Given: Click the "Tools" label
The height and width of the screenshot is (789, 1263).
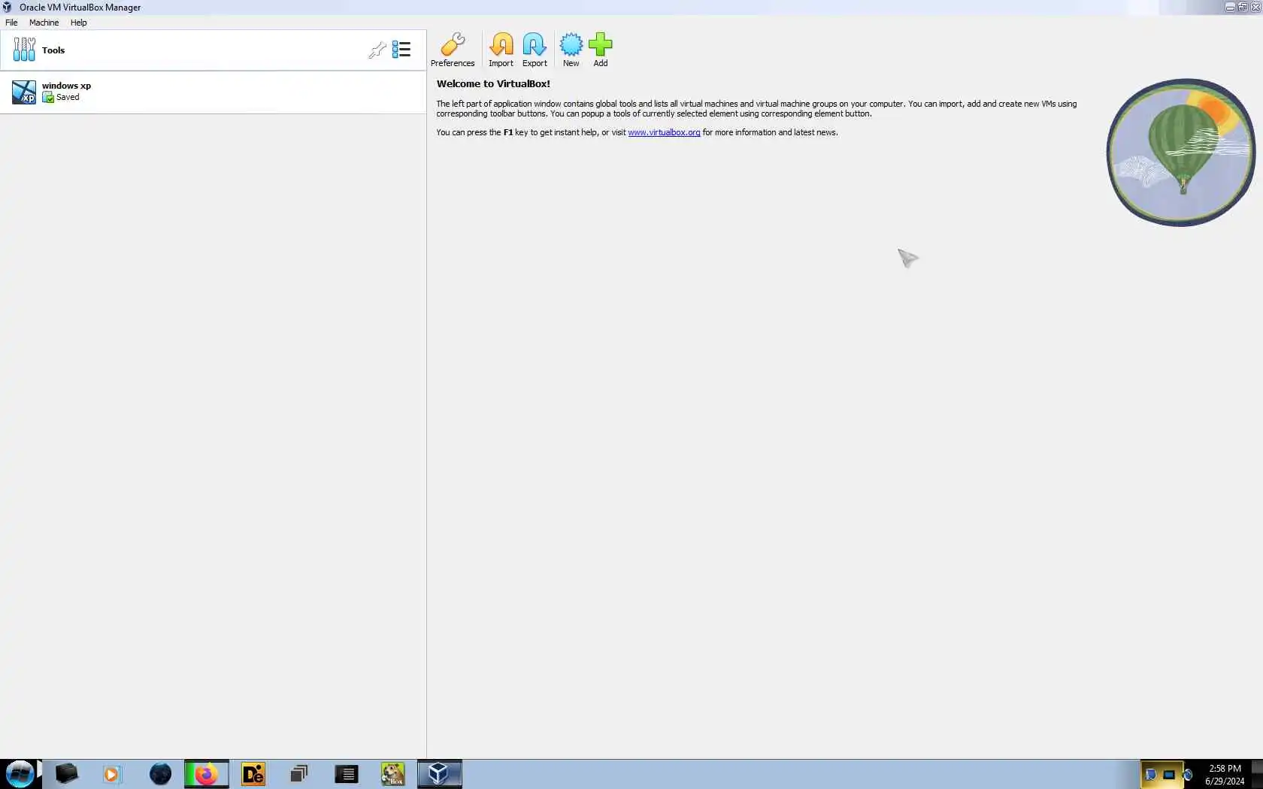Looking at the screenshot, I should click(x=53, y=50).
